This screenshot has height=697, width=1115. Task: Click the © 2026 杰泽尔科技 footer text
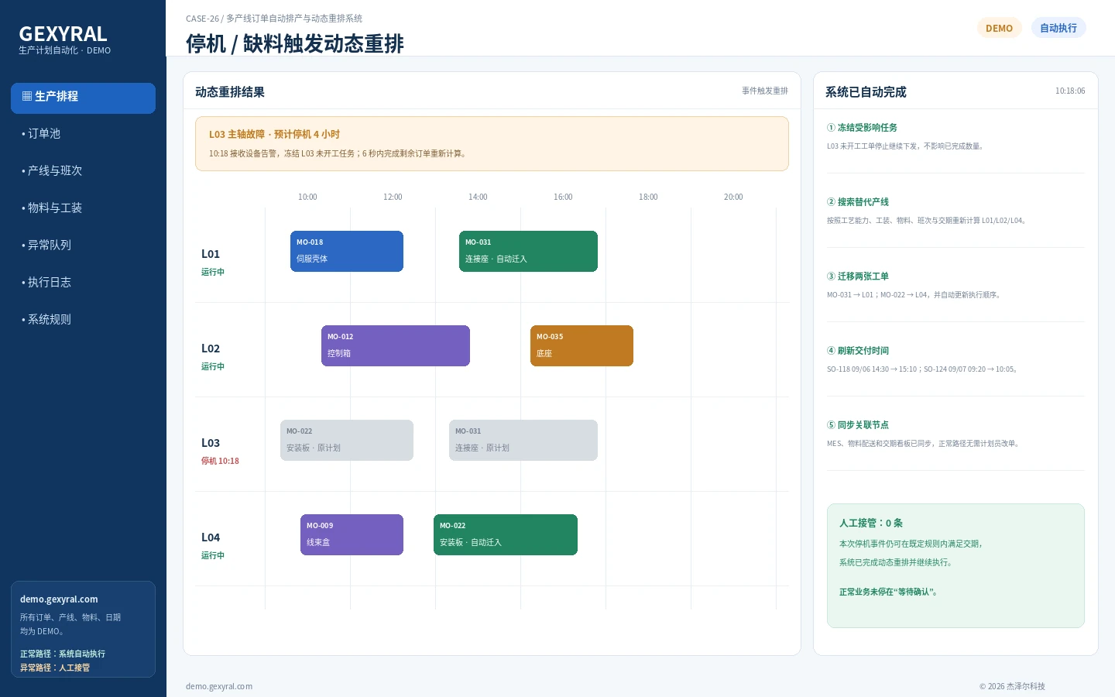click(1012, 686)
